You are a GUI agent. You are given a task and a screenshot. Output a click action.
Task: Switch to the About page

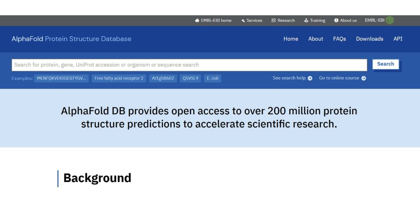(315, 39)
